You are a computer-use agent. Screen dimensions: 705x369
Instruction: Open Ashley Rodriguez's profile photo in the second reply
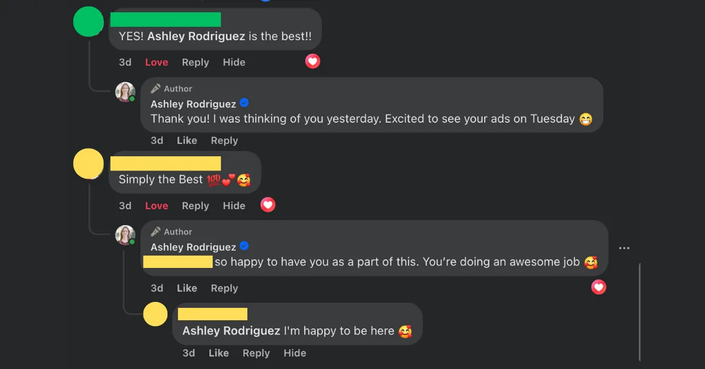(125, 235)
